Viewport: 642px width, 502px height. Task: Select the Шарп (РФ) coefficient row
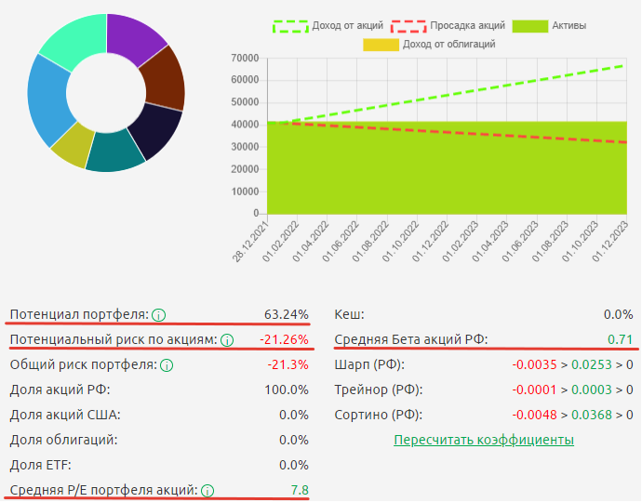[x=483, y=364]
